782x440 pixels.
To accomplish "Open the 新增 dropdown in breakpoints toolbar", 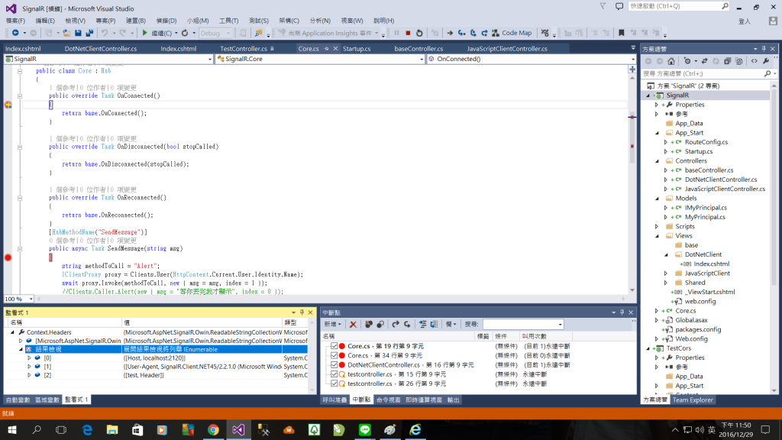I will click(333, 324).
